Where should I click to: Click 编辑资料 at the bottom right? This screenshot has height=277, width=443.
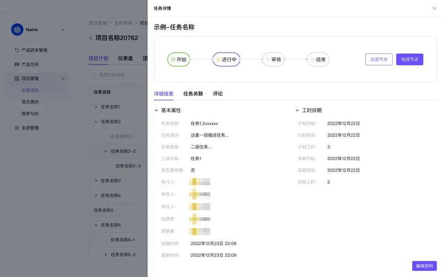(424, 266)
